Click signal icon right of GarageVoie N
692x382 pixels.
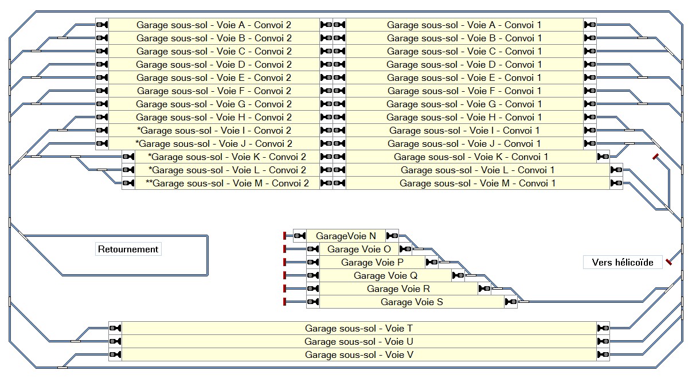point(392,236)
